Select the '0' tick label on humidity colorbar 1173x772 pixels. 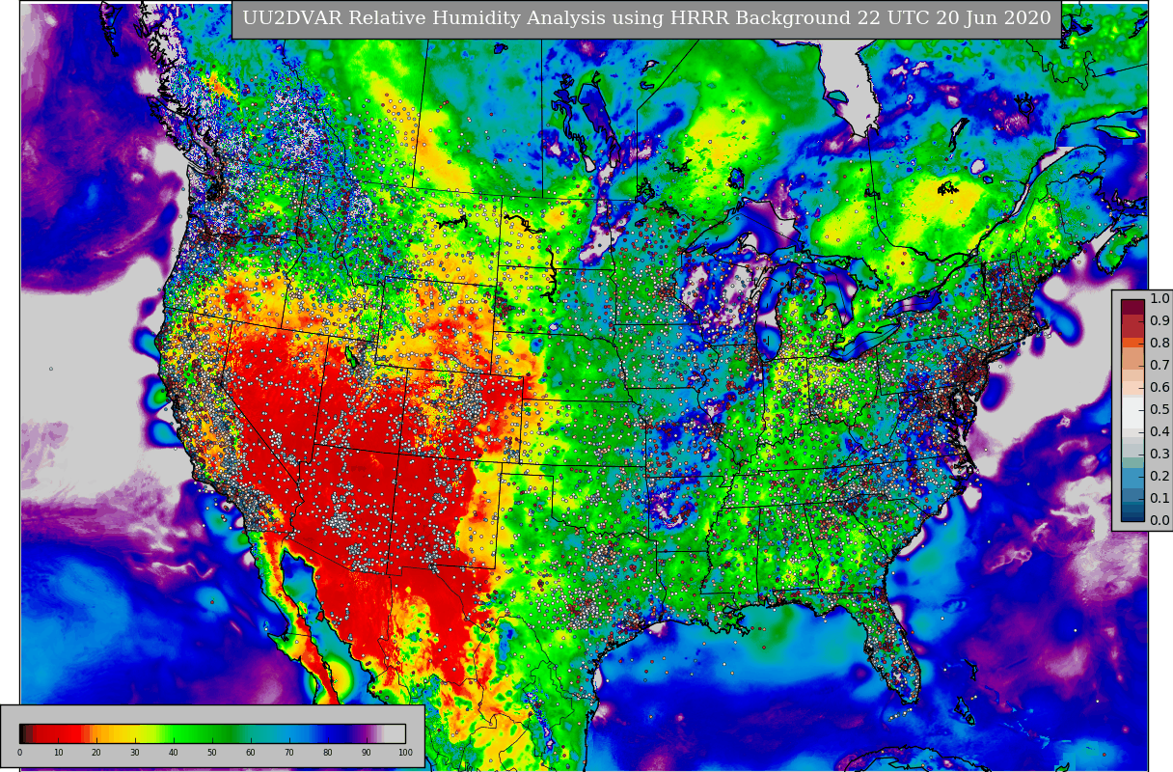[x=19, y=753]
